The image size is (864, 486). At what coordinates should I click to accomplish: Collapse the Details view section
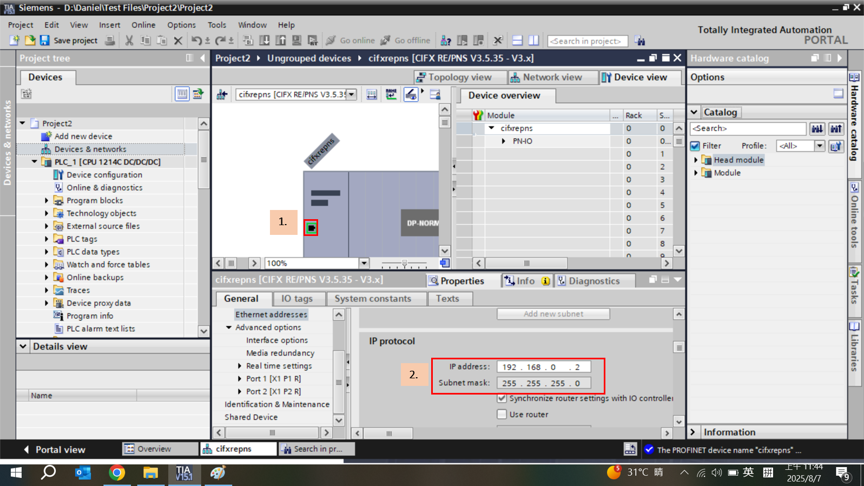[x=23, y=346]
